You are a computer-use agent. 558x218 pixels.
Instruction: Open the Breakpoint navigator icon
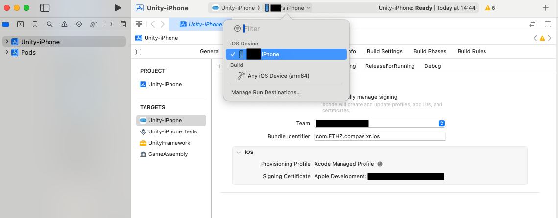click(108, 24)
